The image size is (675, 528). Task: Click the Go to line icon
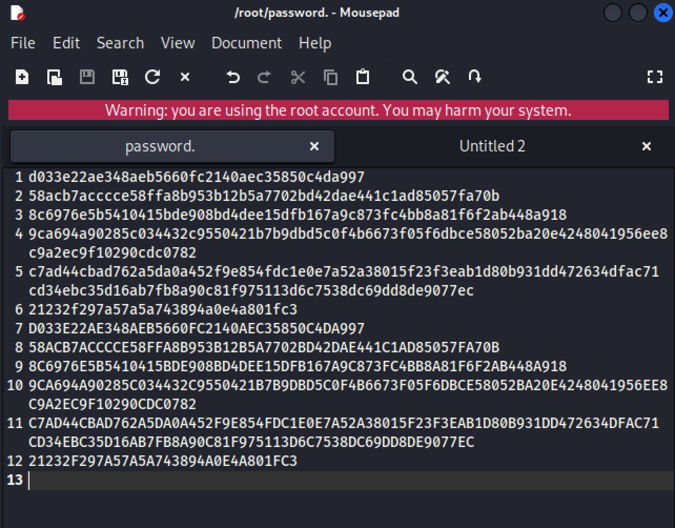pyautogui.click(x=475, y=77)
